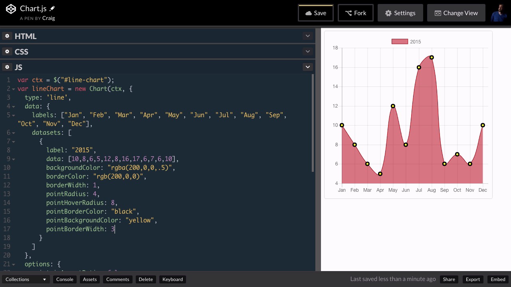Open the Assets panel
Screen dimensions: 511x287
90,279
